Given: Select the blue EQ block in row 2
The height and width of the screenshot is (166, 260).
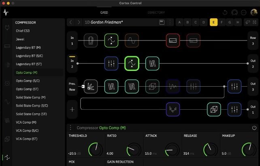Looking at the screenshot, I should click(111, 64).
